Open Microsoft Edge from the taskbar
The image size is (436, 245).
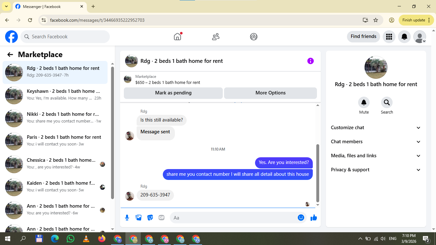click(x=55, y=239)
